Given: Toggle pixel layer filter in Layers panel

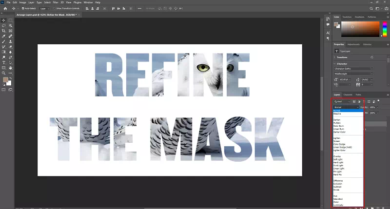Looking at the screenshot, I should pyautogui.click(x=354, y=102).
